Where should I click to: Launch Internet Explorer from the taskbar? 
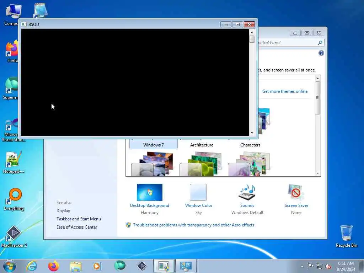(31, 266)
